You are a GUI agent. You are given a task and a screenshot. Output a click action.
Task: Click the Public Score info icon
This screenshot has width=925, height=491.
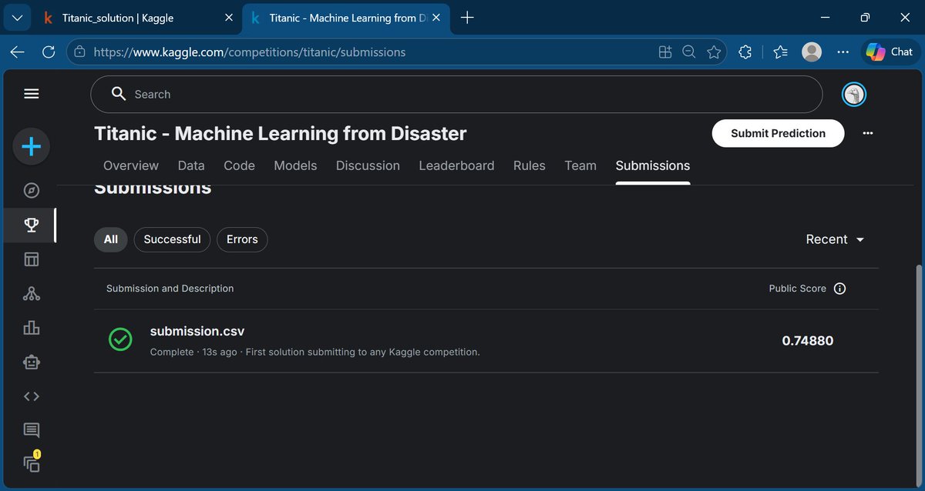840,289
